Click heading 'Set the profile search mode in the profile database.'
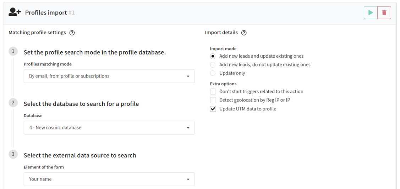 (x=95, y=52)
